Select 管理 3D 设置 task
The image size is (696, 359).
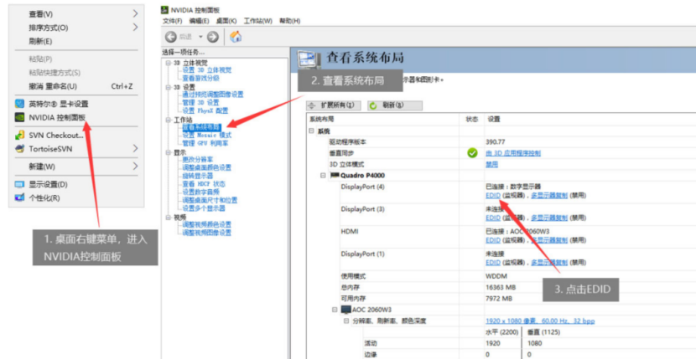(x=200, y=102)
